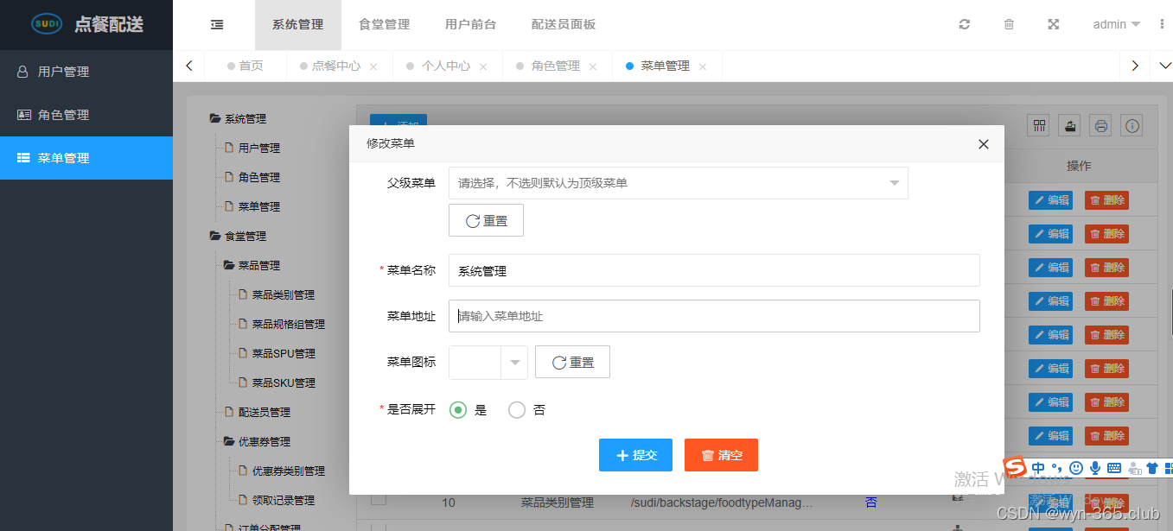Click the refresh icon in the top bar

(965, 24)
